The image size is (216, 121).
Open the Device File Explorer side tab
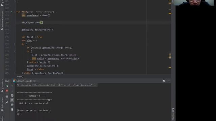click(173, 114)
